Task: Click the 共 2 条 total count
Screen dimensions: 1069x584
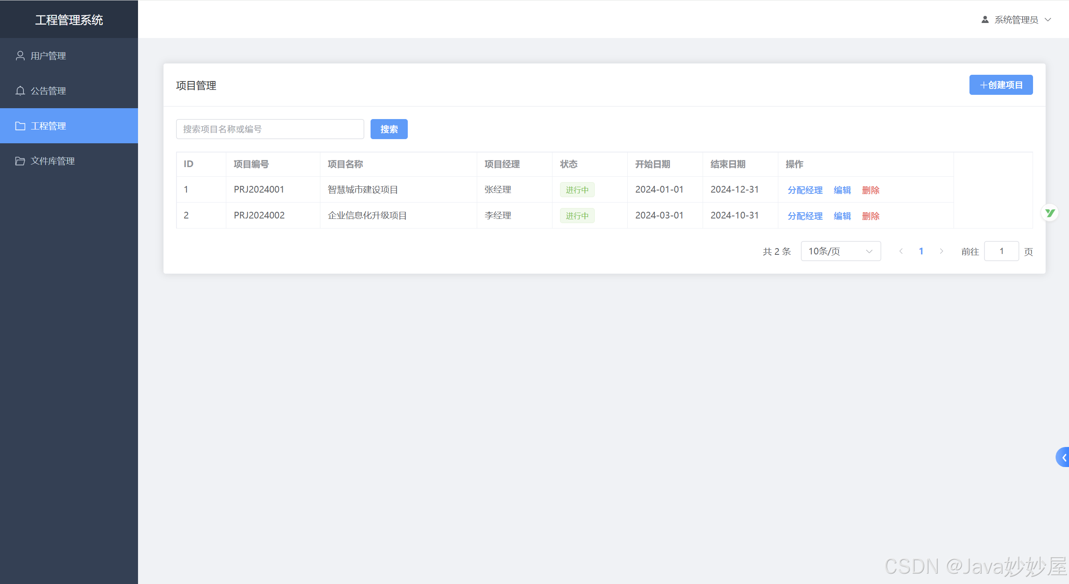Action: click(777, 251)
